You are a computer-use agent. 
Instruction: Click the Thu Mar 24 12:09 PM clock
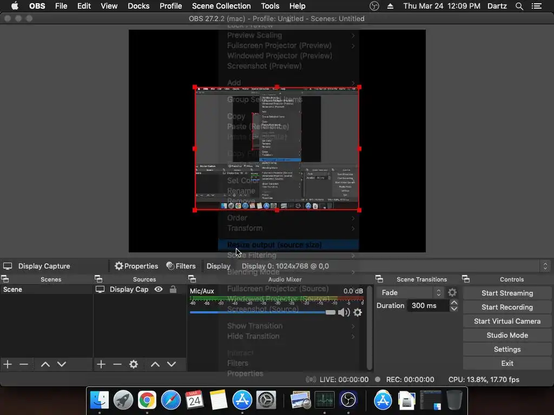(441, 6)
